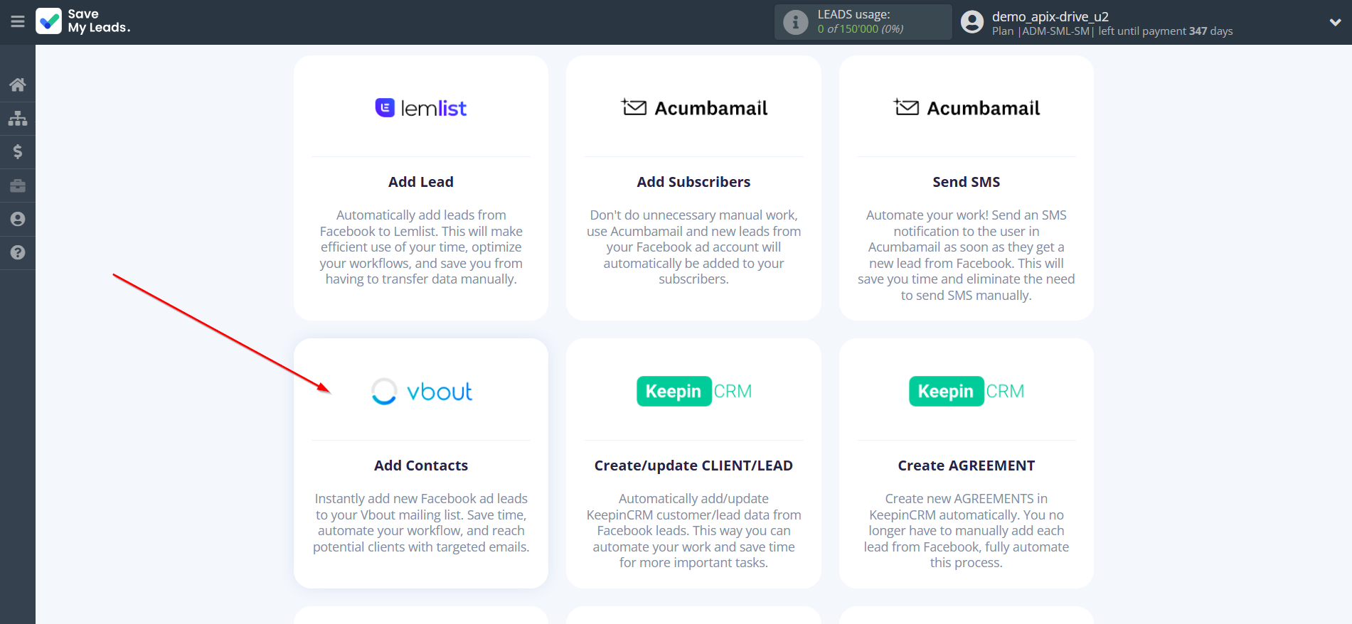Open help via the question mark icon
This screenshot has height=624, width=1352.
[x=18, y=252]
